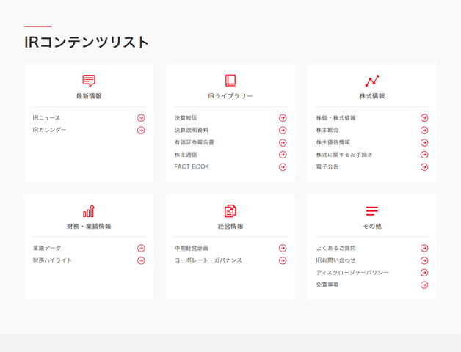Open the よくあるご質問 link
Screen dimensions: 461x352
click(x=335, y=249)
